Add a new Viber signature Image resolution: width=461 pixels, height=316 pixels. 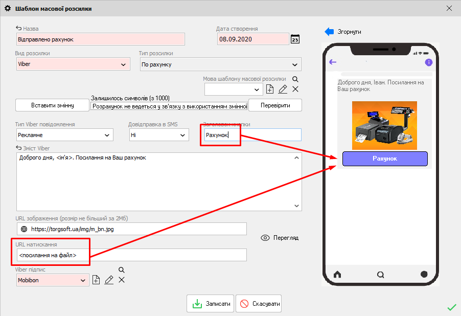pyautogui.click(x=96, y=280)
